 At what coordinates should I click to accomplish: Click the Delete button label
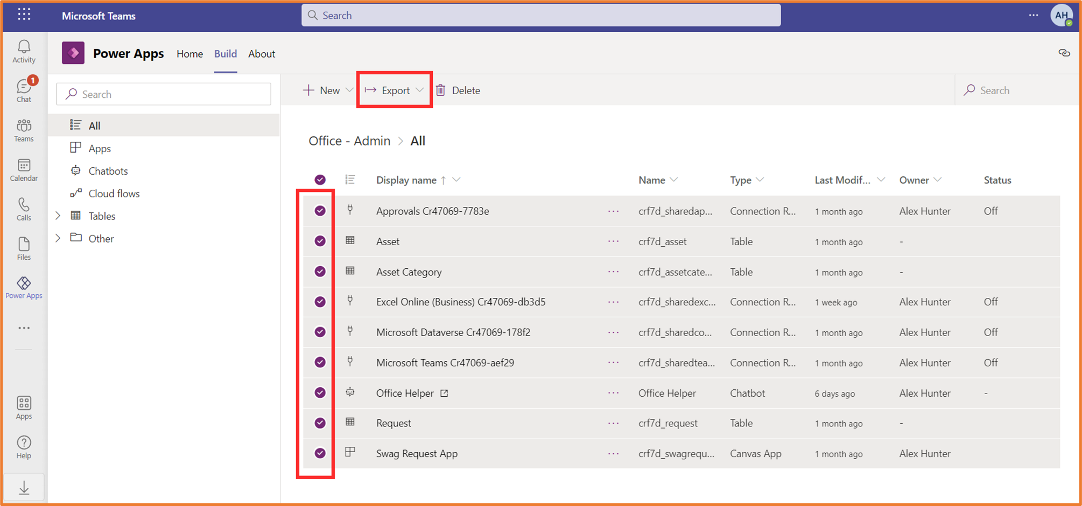click(466, 90)
